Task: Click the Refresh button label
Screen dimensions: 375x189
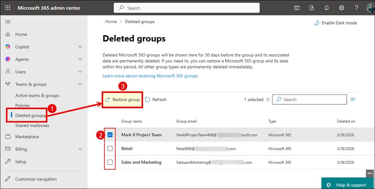Action: [159, 100]
